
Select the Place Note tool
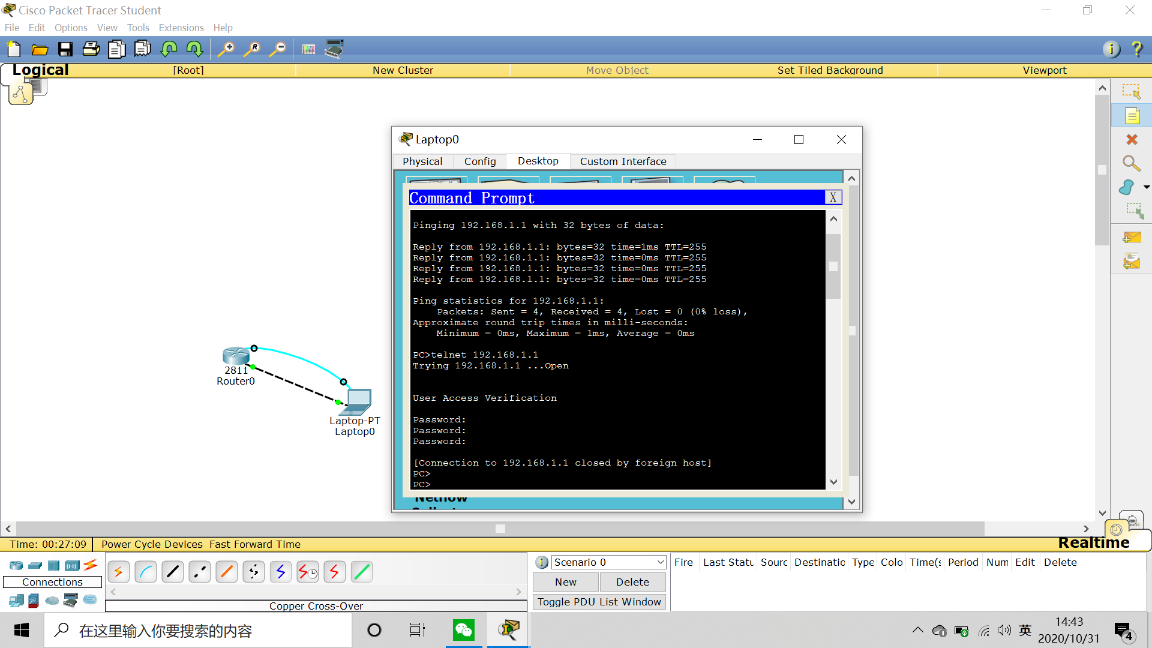[x=1132, y=116]
